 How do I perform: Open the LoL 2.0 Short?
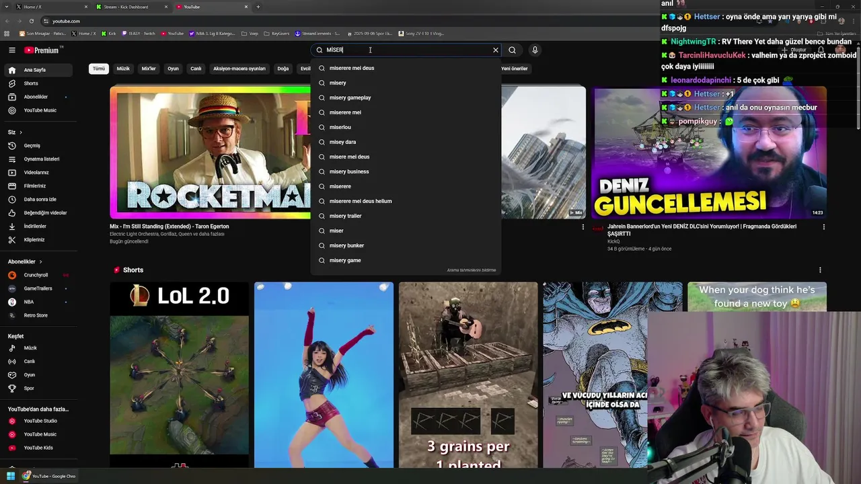[x=180, y=374]
